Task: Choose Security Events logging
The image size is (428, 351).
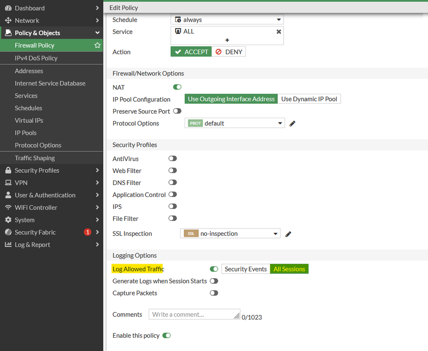Action: (x=245, y=269)
